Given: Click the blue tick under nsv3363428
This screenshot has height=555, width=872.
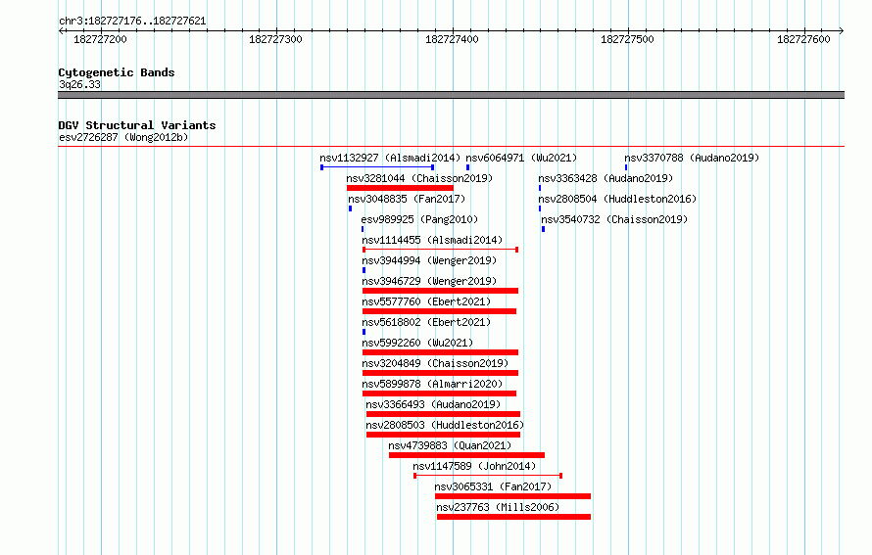Looking at the screenshot, I should click(x=540, y=188).
